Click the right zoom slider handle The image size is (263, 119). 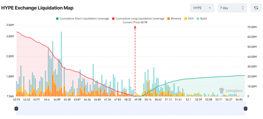[245, 109]
